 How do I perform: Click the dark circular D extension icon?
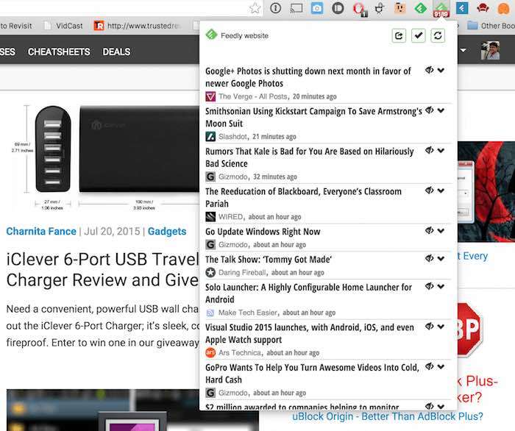point(338,8)
